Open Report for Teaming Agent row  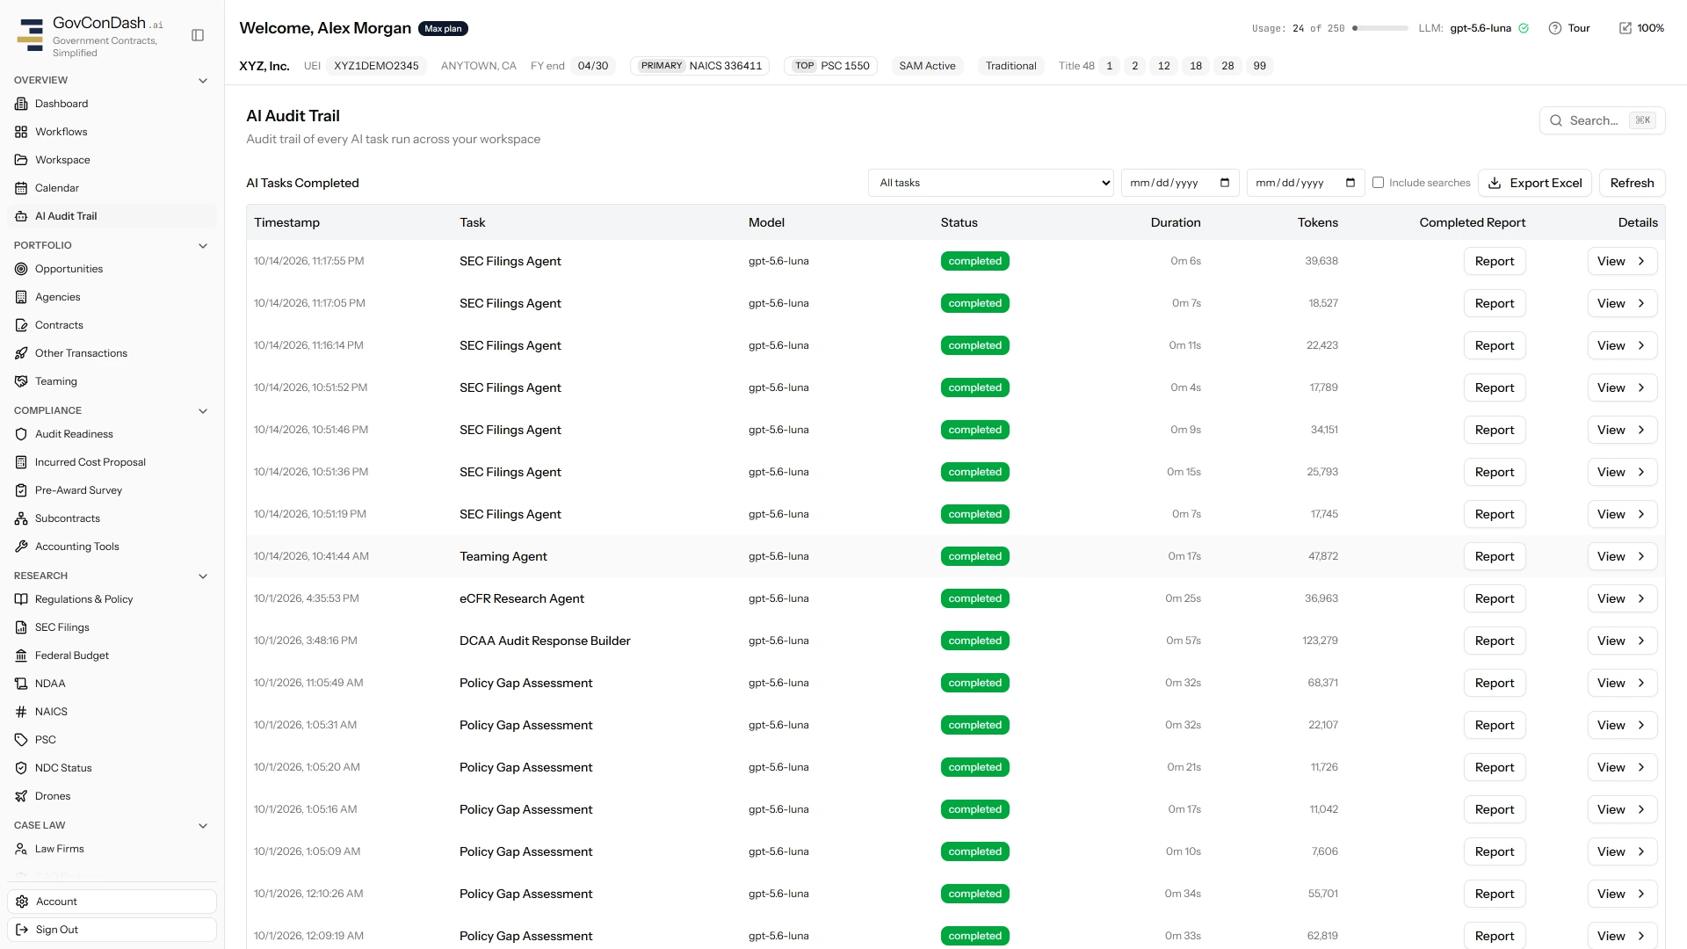point(1495,556)
